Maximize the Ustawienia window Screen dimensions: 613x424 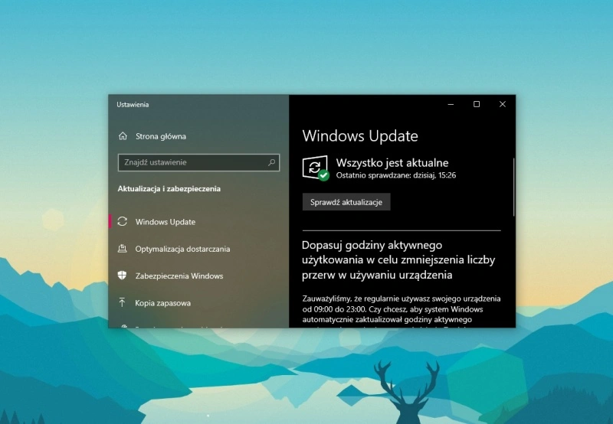(x=477, y=104)
